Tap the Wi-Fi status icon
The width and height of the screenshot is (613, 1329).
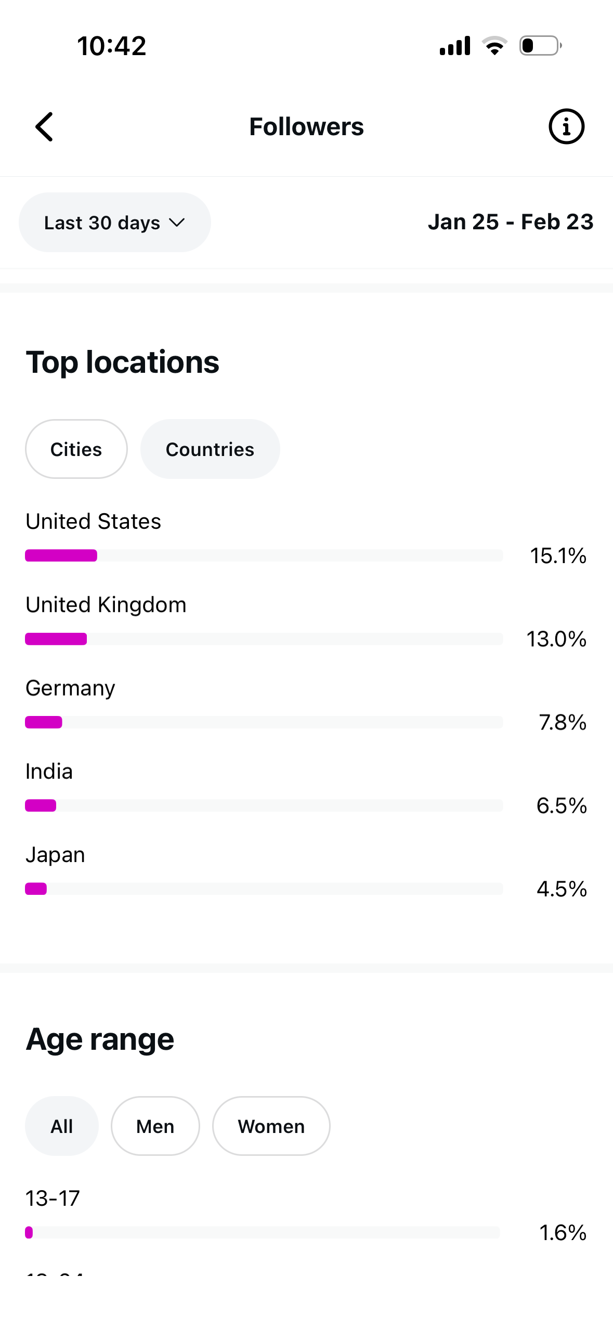coord(494,46)
